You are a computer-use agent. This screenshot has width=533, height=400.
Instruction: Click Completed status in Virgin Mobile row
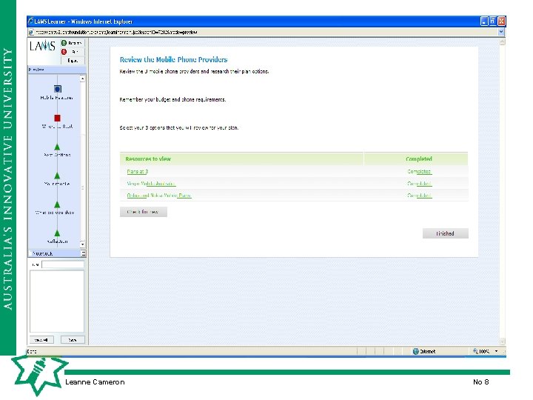click(x=420, y=184)
